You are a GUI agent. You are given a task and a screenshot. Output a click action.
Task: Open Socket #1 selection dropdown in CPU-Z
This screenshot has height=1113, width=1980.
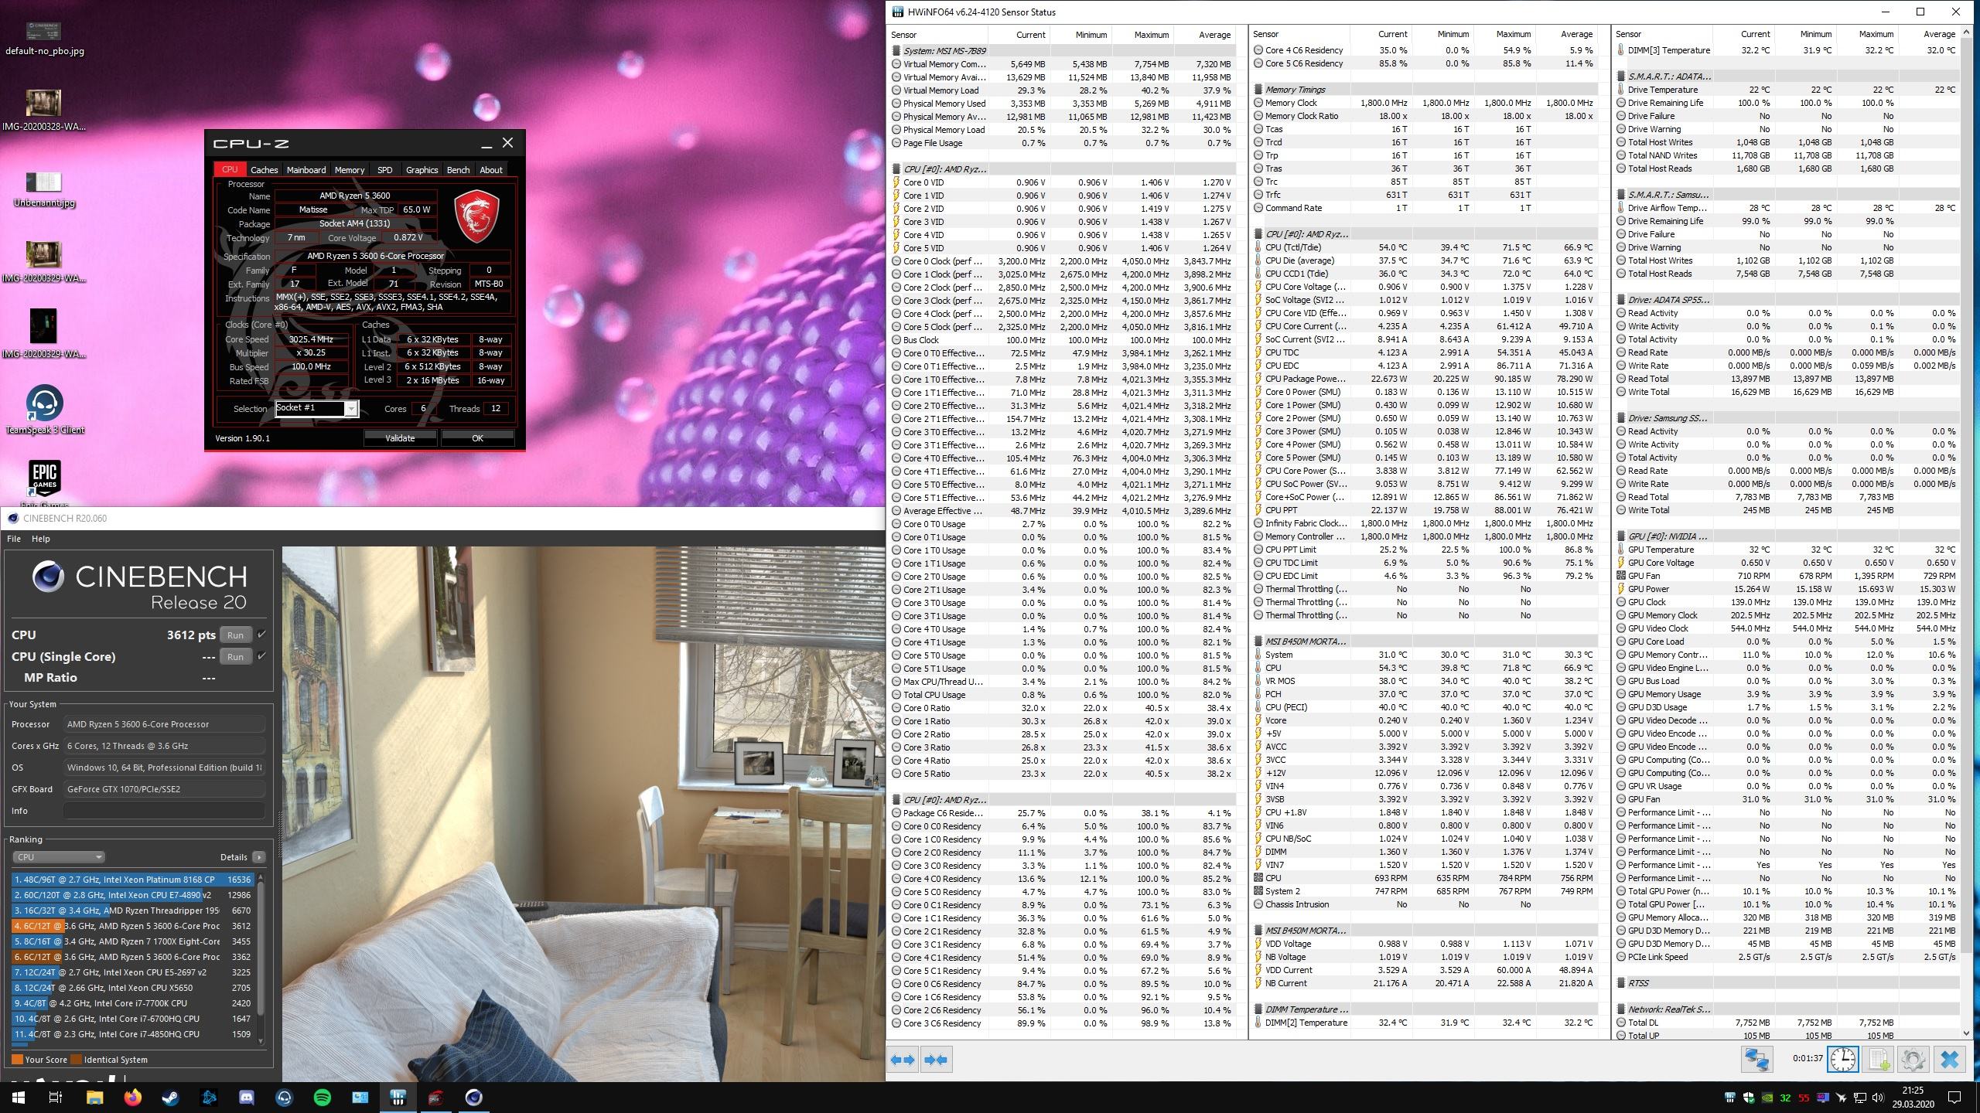(317, 408)
